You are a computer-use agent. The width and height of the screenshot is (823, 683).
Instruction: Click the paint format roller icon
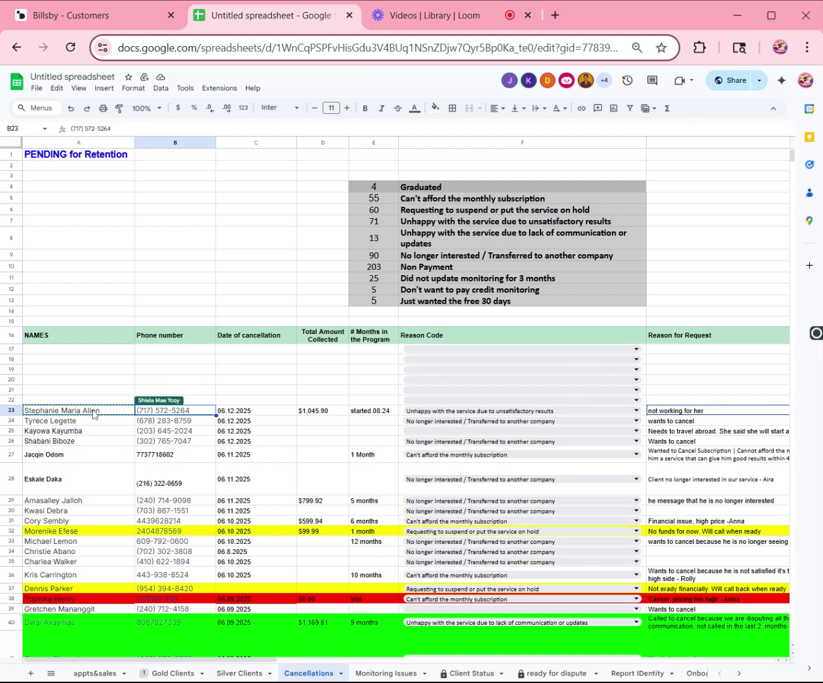pos(119,108)
